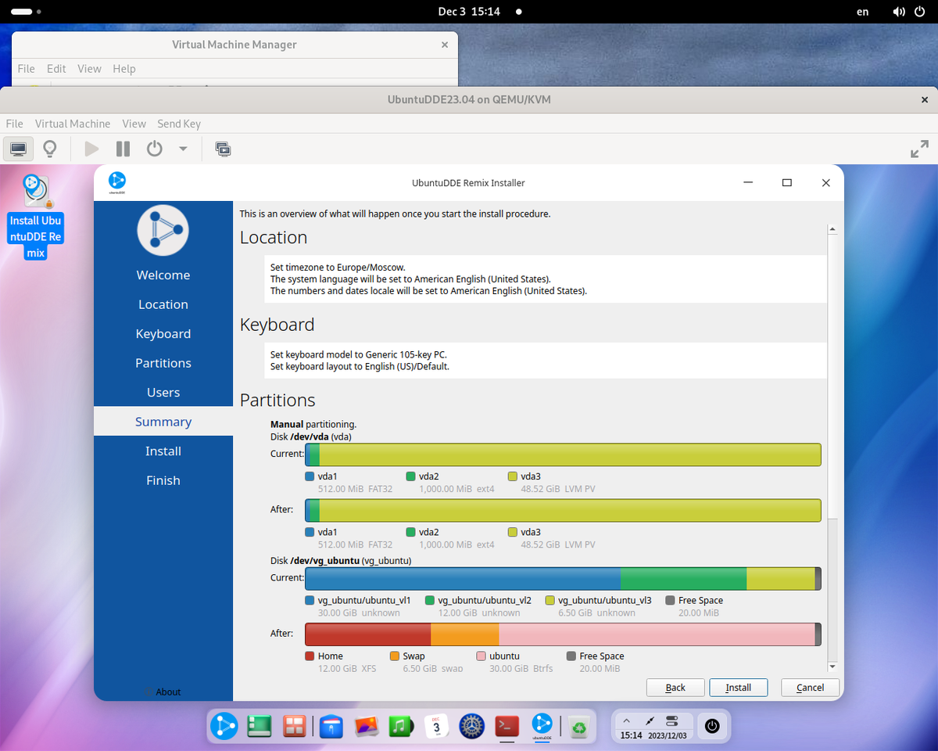This screenshot has height=751, width=938.
Task: Click the Run virtual machine play icon
Action: click(91, 148)
